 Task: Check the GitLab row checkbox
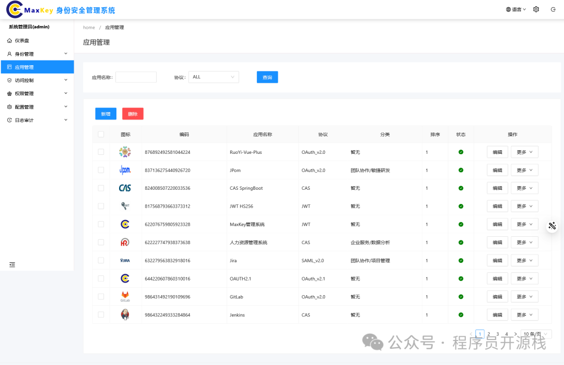tap(101, 296)
